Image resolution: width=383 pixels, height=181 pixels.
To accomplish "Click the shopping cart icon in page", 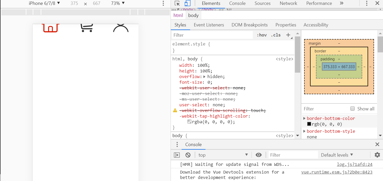I will pyautogui.click(x=87, y=28).
